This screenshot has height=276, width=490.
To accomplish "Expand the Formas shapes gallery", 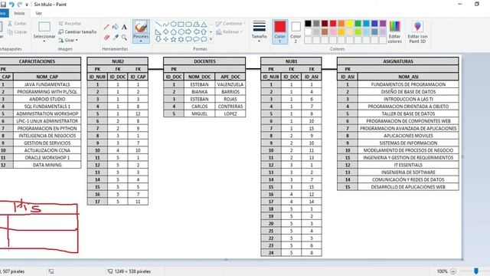I will (x=211, y=39).
